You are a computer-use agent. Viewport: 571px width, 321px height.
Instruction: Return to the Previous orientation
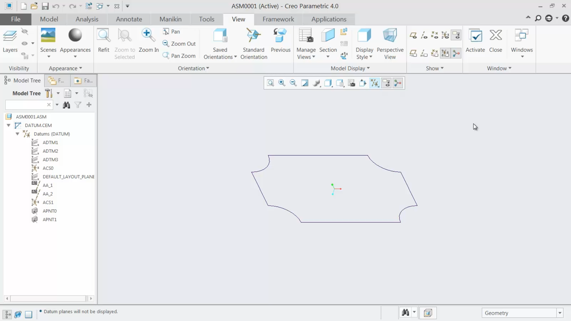tap(280, 41)
